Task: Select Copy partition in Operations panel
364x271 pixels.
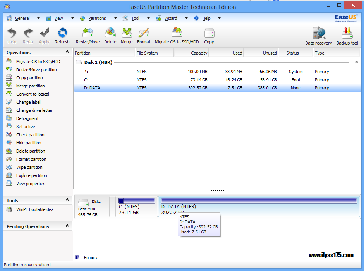Action: point(29,78)
